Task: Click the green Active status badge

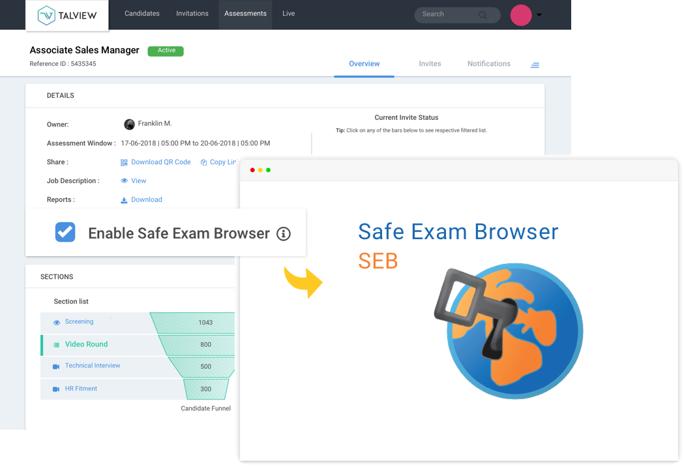Action: click(x=166, y=51)
